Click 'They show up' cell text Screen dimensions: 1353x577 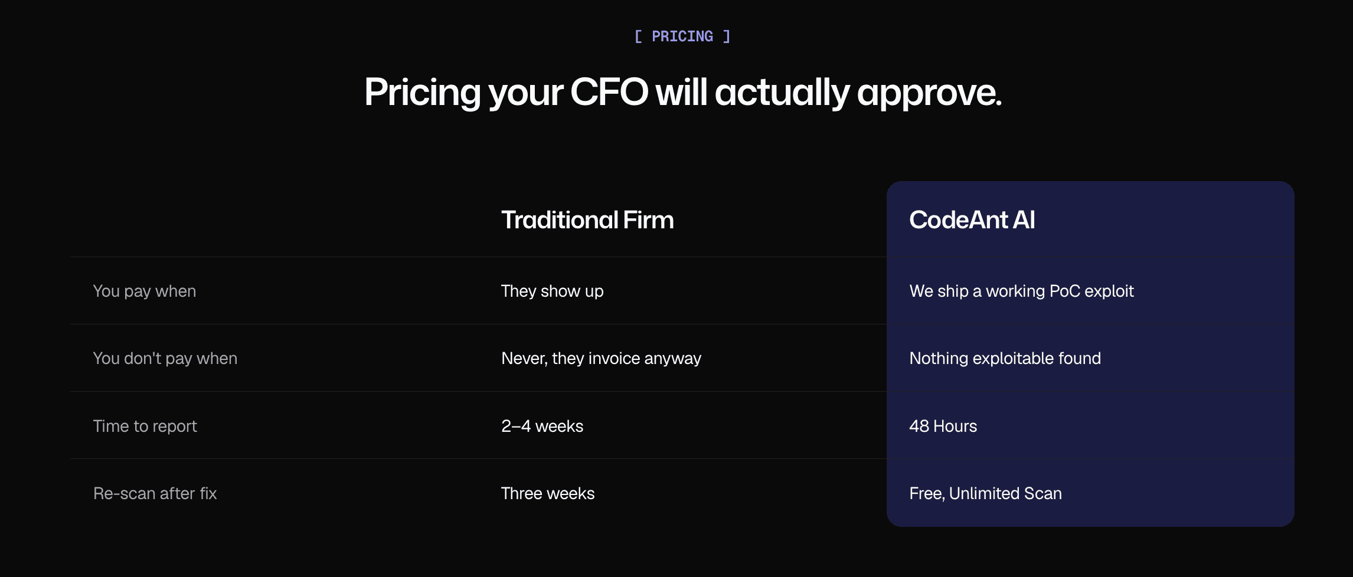pyautogui.click(x=553, y=291)
